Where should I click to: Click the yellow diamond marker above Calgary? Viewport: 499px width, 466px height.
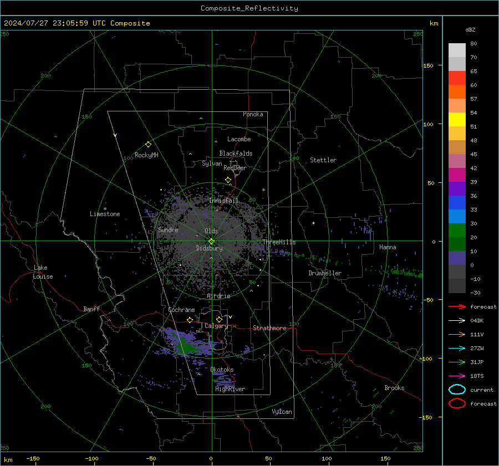219,319
